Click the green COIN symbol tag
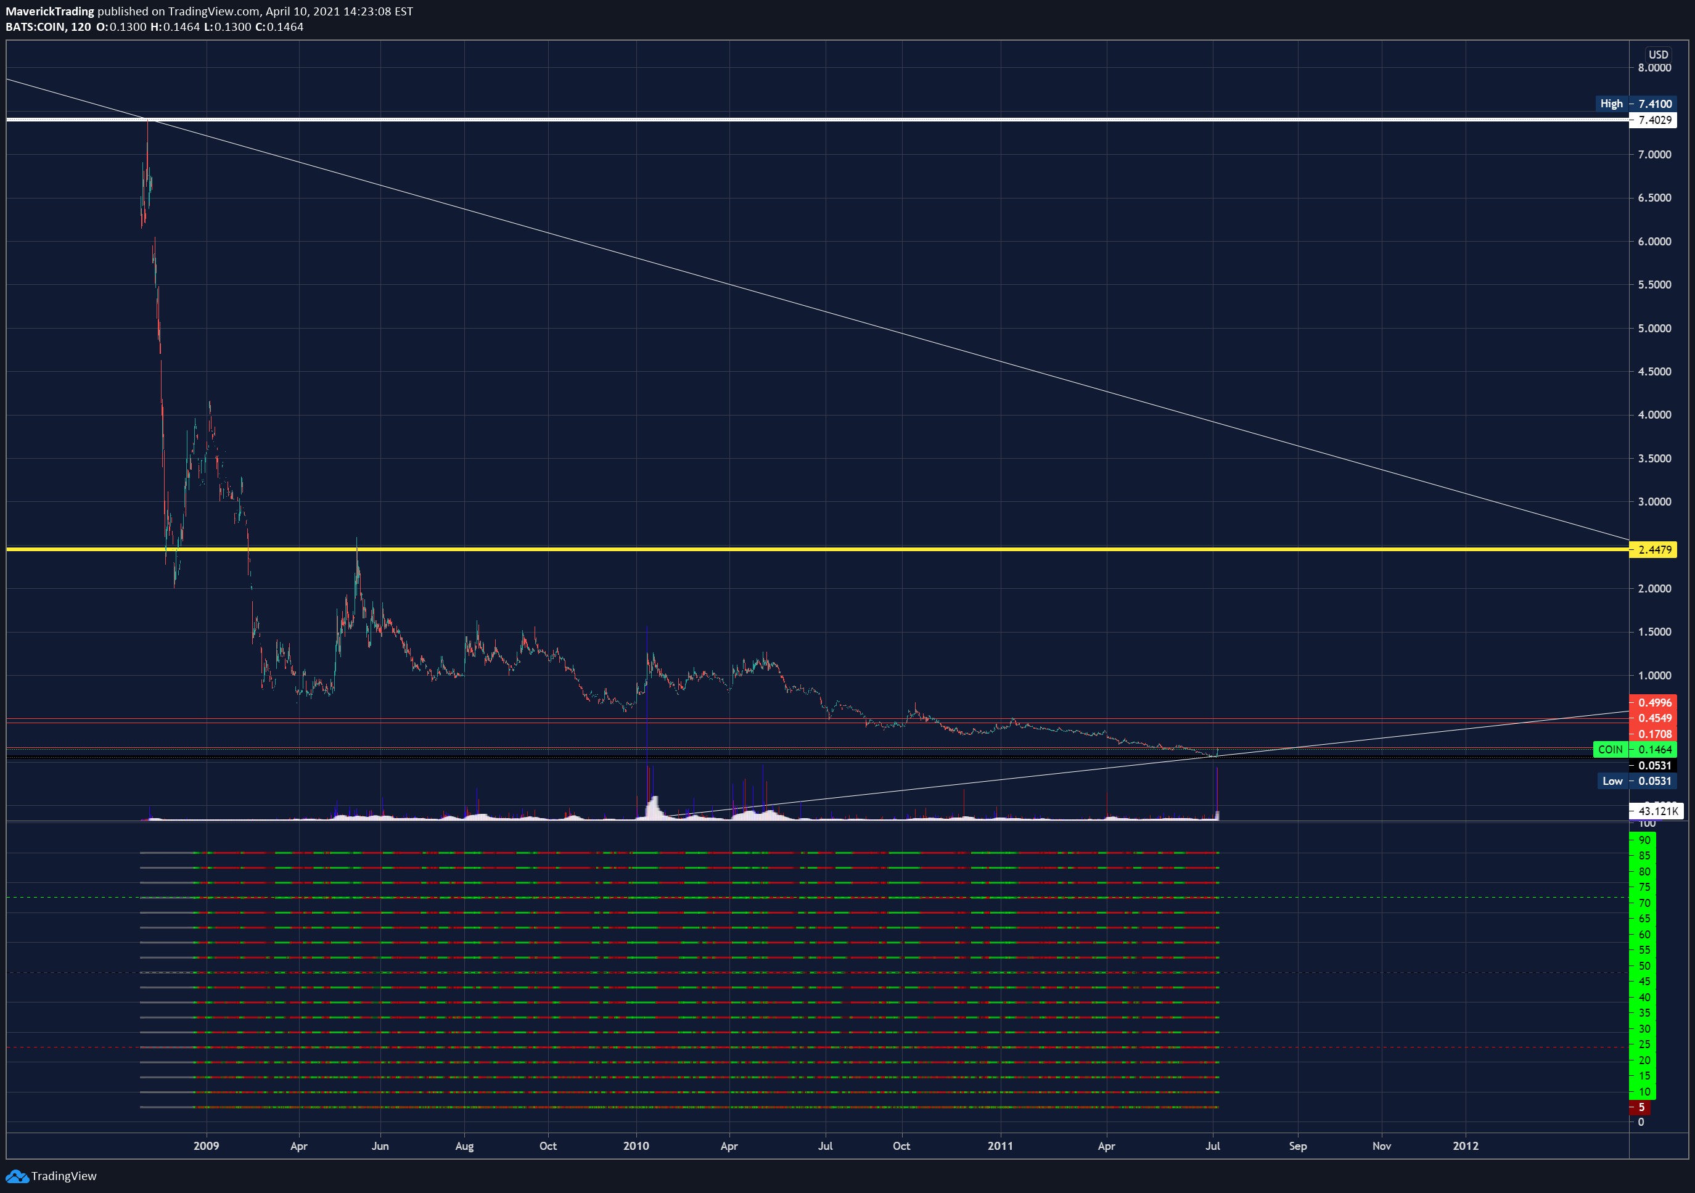The image size is (1695, 1193). (1610, 749)
